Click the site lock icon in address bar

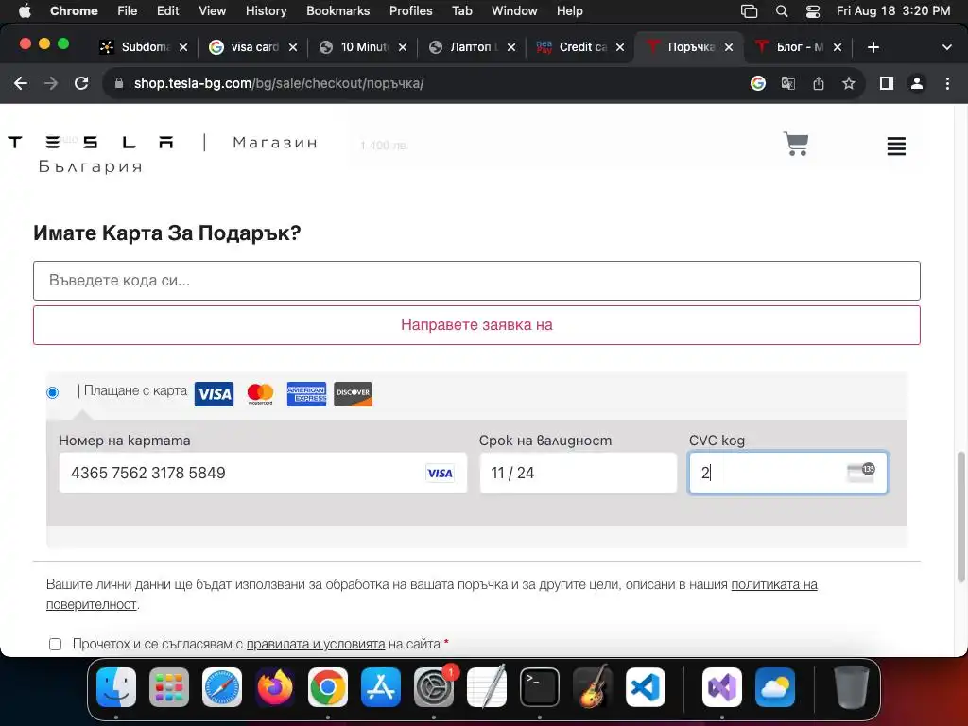pyautogui.click(x=119, y=83)
